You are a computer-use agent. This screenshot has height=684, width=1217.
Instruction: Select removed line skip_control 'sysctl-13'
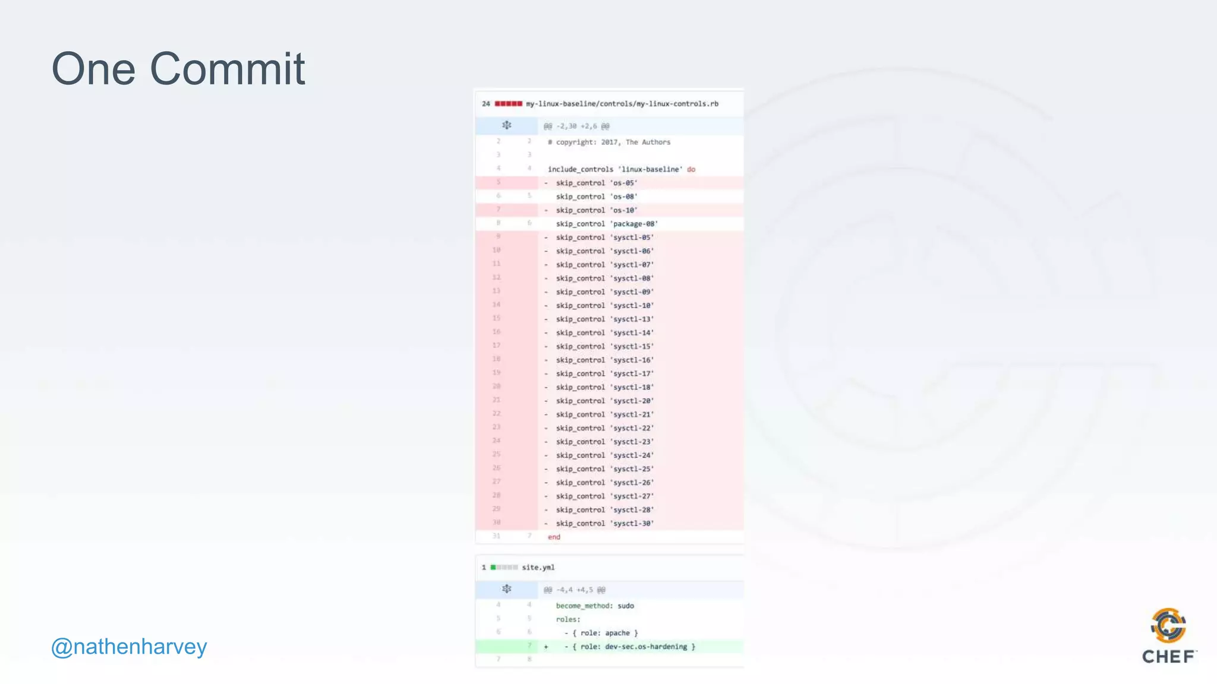(609, 319)
